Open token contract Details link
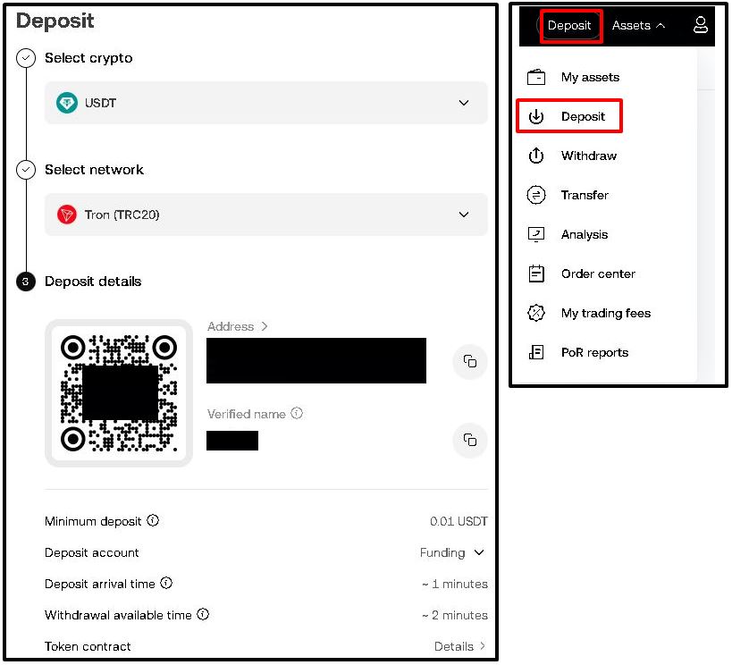 459,646
